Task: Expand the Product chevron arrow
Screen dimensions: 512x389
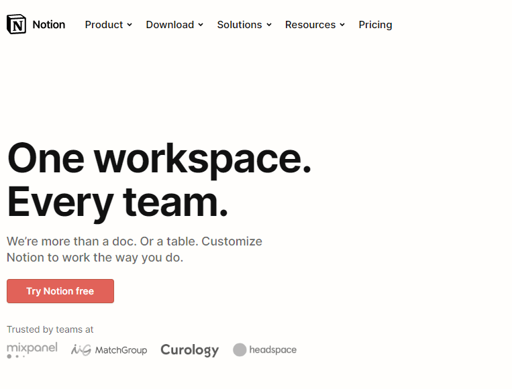Action: pyautogui.click(x=130, y=25)
